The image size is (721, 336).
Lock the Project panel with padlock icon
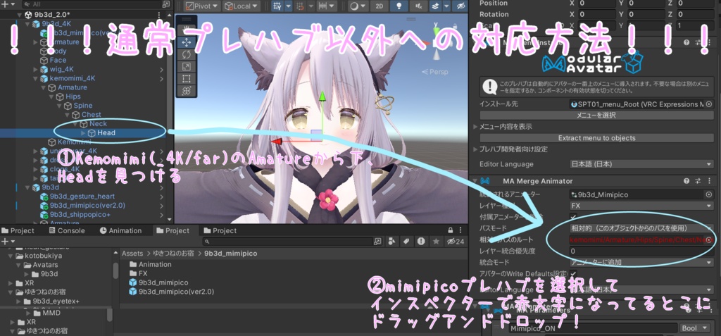click(x=451, y=230)
